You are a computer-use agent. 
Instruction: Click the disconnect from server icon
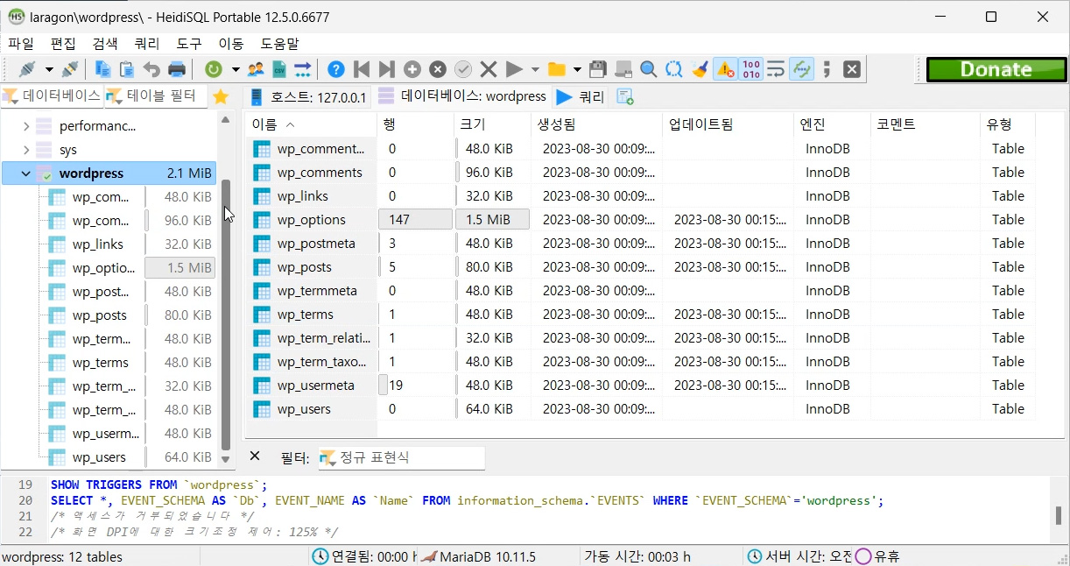click(70, 69)
